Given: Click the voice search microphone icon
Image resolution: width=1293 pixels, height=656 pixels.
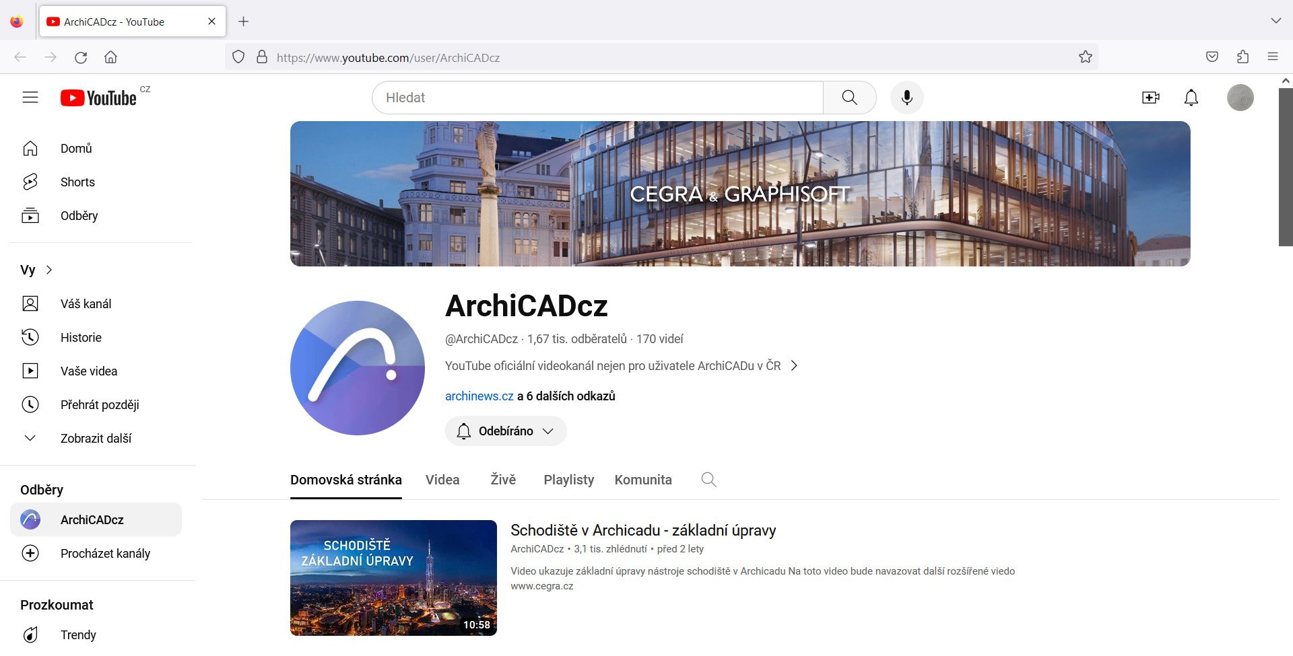Looking at the screenshot, I should coord(906,98).
